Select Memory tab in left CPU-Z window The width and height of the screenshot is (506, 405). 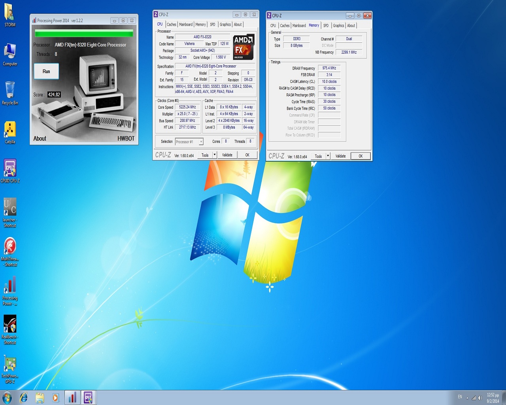pos(200,25)
